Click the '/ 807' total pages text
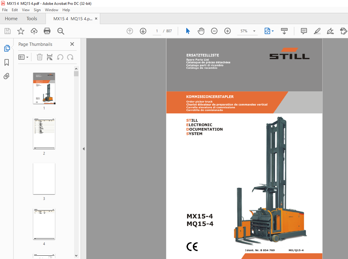 point(167,31)
